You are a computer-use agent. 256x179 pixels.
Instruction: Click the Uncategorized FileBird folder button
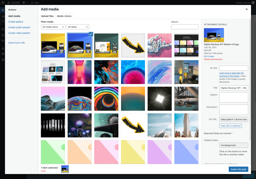[233, 145]
